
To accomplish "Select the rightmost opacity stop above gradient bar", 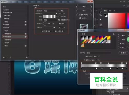I will (126, 63).
